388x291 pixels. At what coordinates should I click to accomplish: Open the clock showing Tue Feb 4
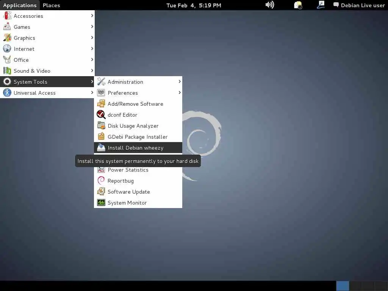tap(194, 5)
